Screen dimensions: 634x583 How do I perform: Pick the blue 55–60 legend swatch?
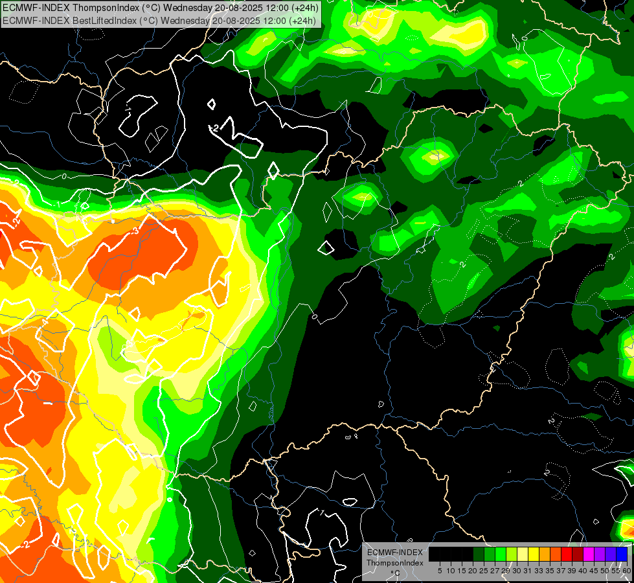tap(622, 554)
